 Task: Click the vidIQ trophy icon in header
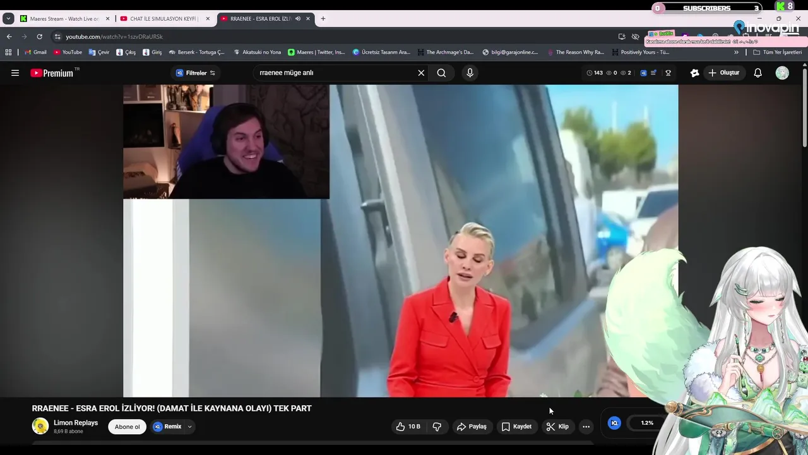click(x=668, y=73)
